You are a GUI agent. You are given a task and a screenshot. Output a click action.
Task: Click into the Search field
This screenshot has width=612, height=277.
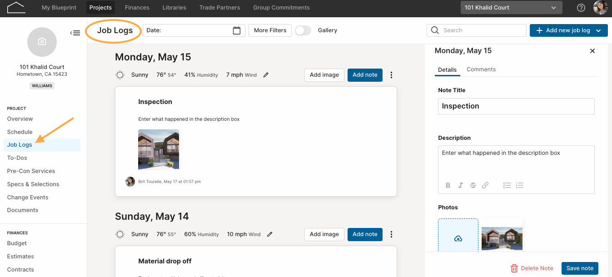click(x=476, y=30)
